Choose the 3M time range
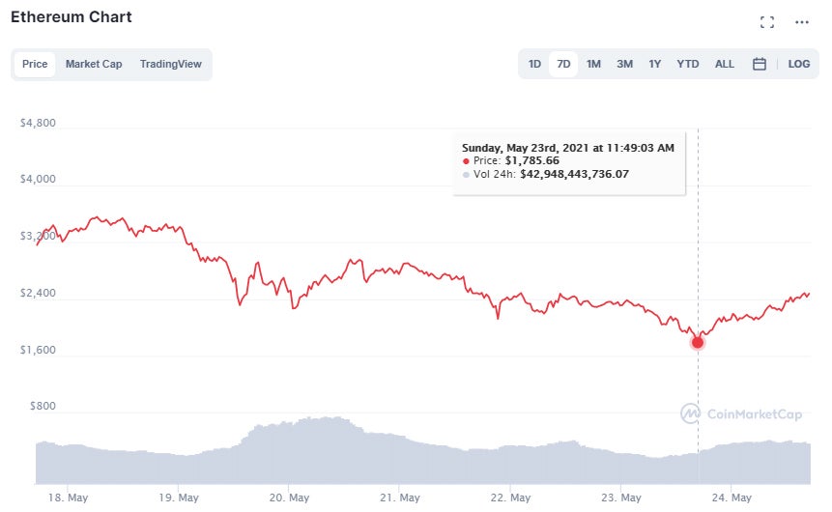This screenshot has width=832, height=512. tap(624, 64)
